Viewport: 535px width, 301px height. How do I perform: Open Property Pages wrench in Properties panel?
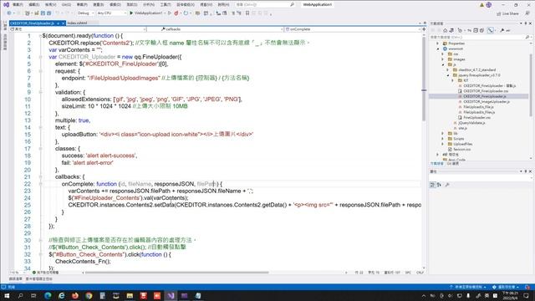pos(447,185)
